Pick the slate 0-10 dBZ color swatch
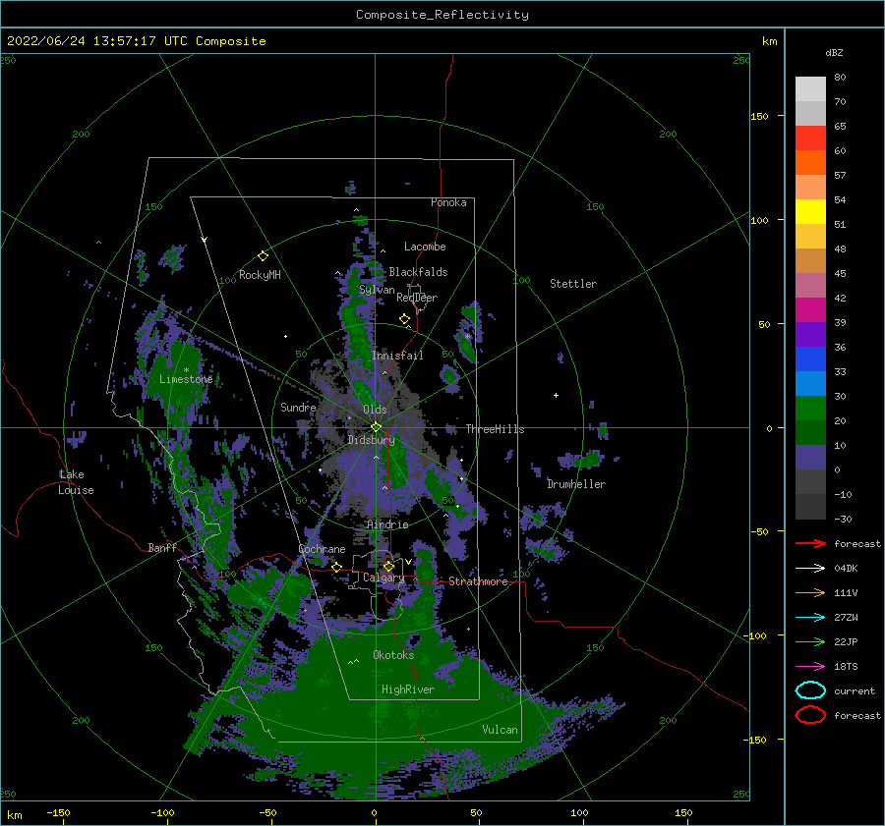The height and width of the screenshot is (826, 885). (x=810, y=457)
